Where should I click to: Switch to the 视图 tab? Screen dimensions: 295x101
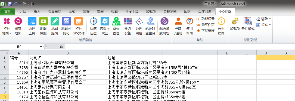(114, 12)
